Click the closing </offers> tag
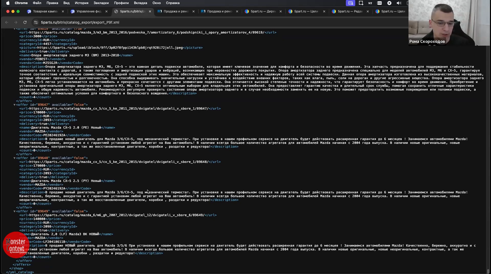The height and width of the screenshot is (274, 491). [x=22, y=265]
